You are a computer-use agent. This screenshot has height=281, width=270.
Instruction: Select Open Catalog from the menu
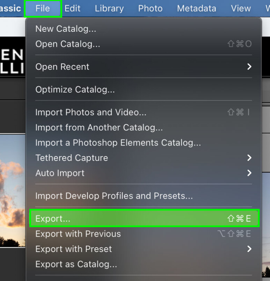point(67,44)
